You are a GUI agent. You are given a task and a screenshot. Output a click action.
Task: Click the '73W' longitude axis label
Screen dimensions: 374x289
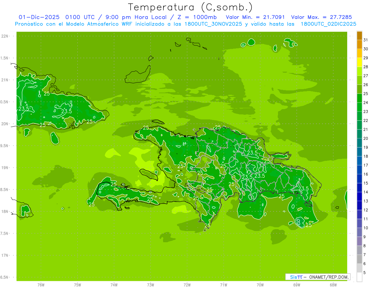pyautogui.click(x=151, y=285)
